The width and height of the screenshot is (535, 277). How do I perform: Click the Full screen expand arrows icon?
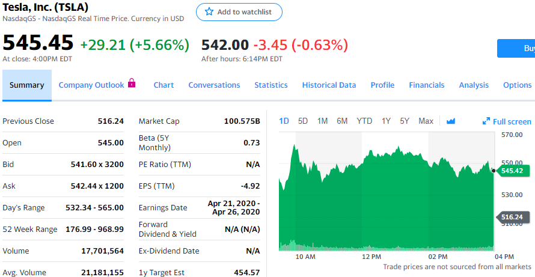click(x=486, y=121)
